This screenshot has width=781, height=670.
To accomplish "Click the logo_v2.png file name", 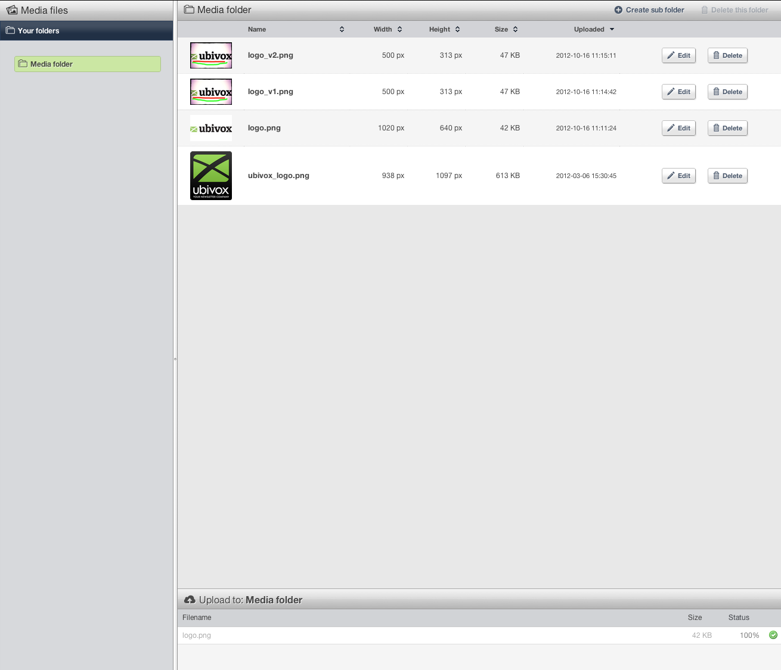I will [271, 55].
